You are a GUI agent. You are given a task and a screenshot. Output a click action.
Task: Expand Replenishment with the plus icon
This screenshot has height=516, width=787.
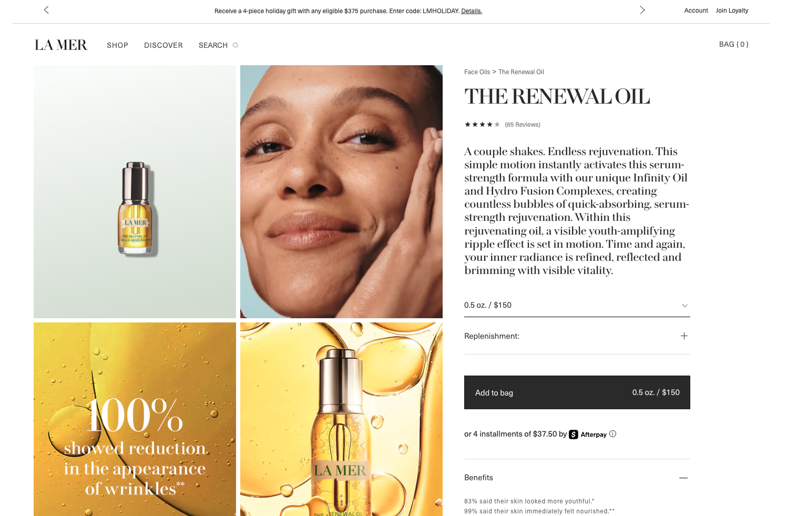click(x=684, y=336)
